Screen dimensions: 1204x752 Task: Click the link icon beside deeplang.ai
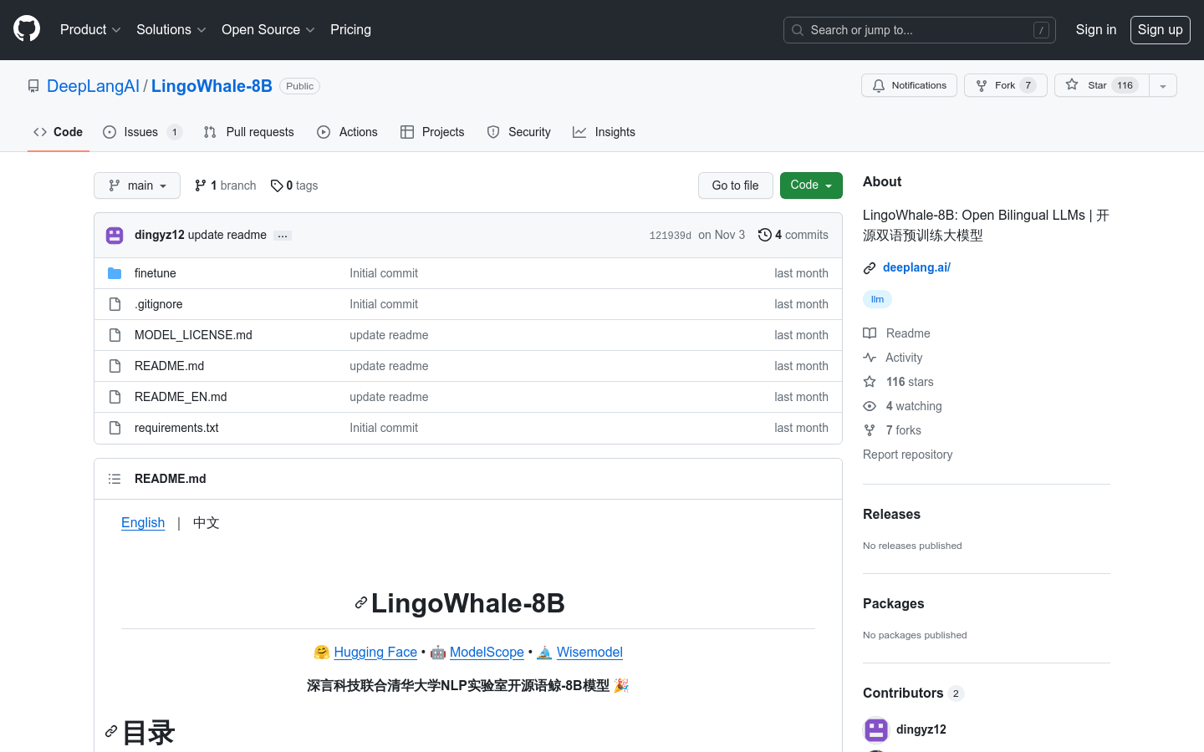pyautogui.click(x=870, y=268)
